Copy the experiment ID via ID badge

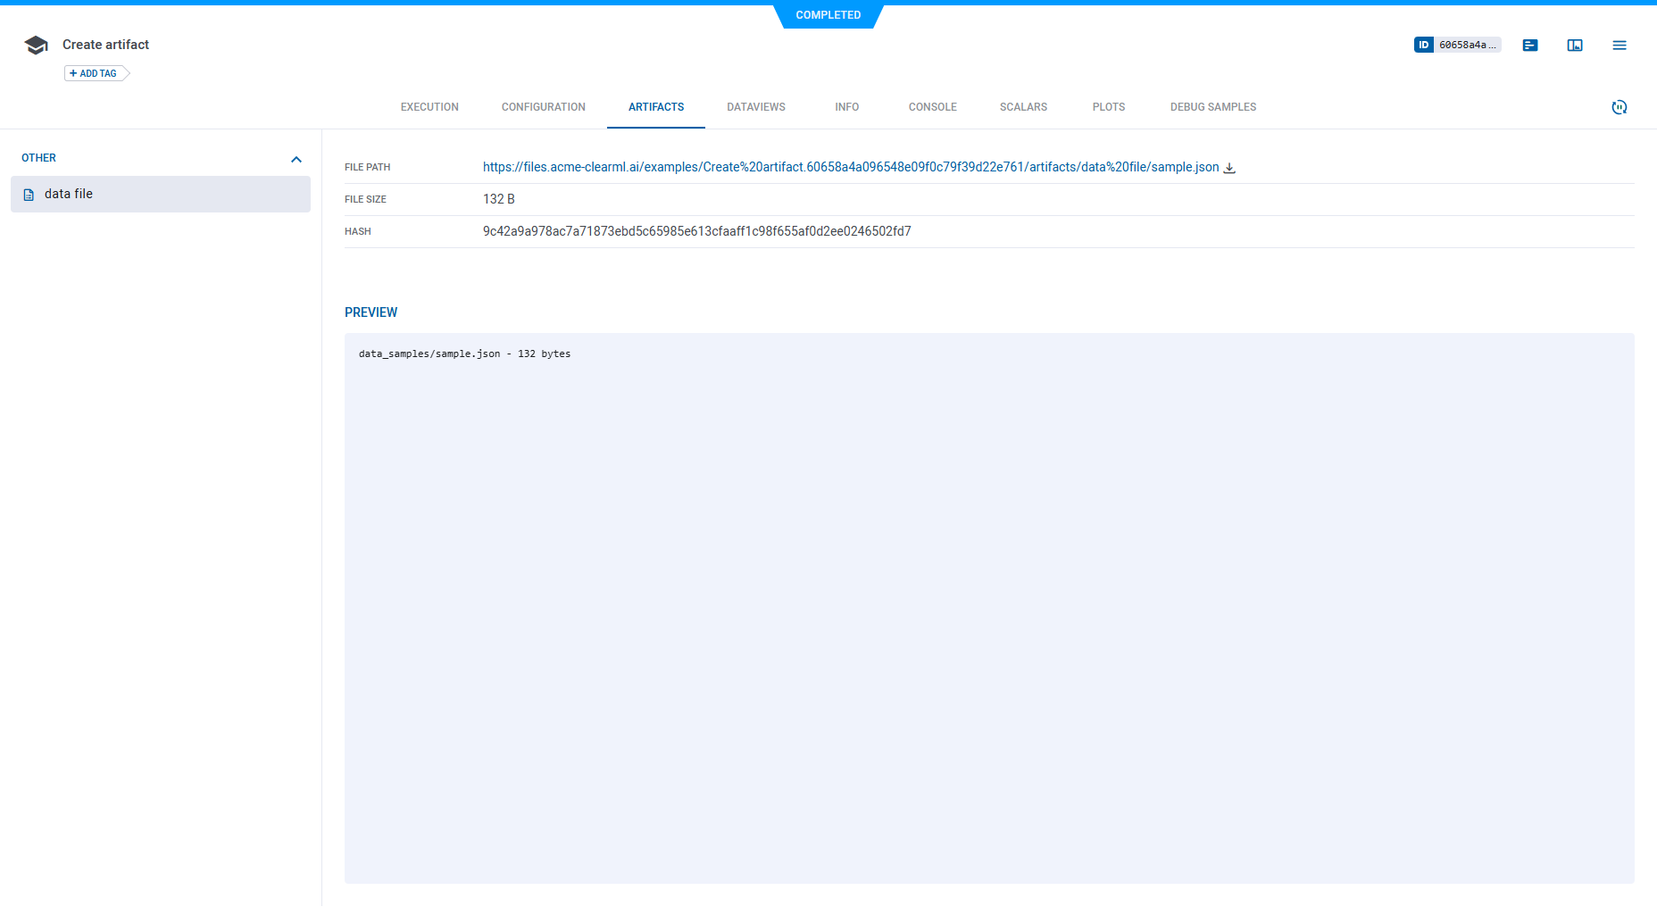point(1457,44)
